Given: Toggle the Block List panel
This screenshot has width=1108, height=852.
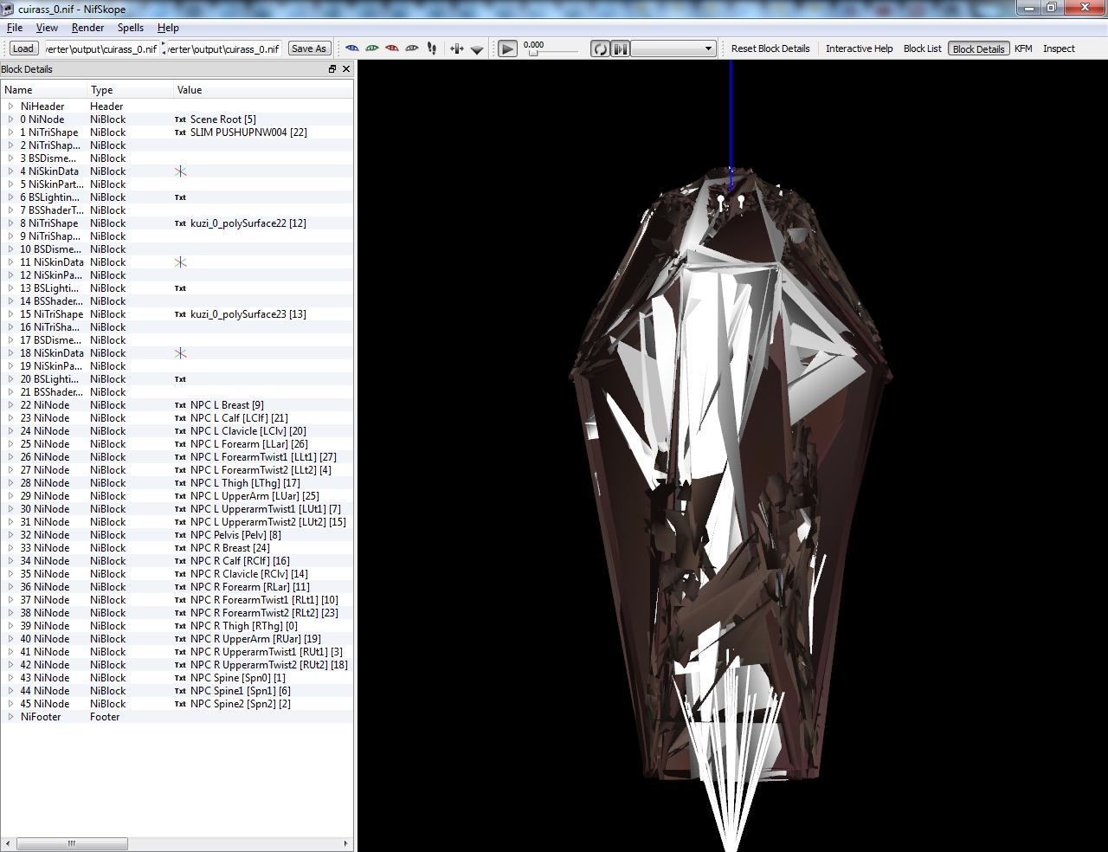Looking at the screenshot, I should (922, 48).
